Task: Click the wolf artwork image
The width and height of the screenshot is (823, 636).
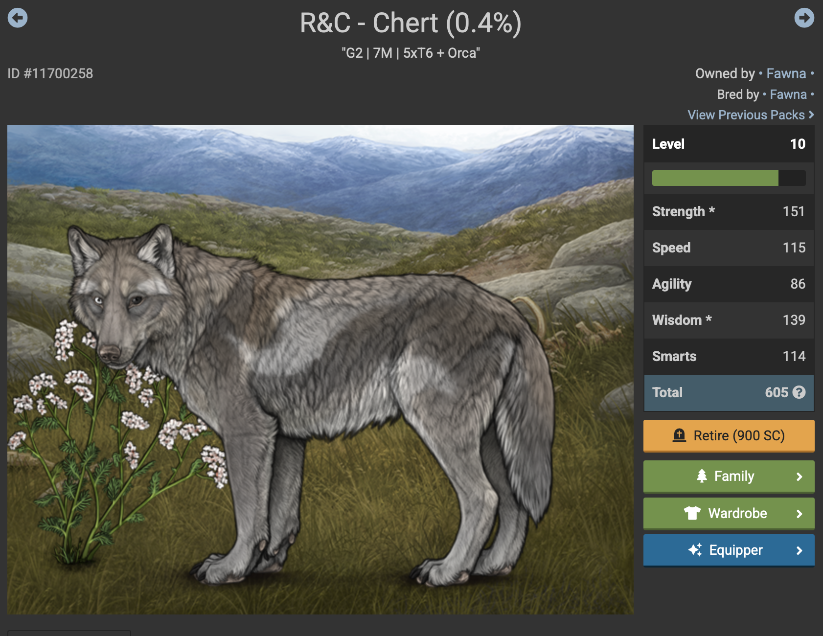Action: coord(320,370)
